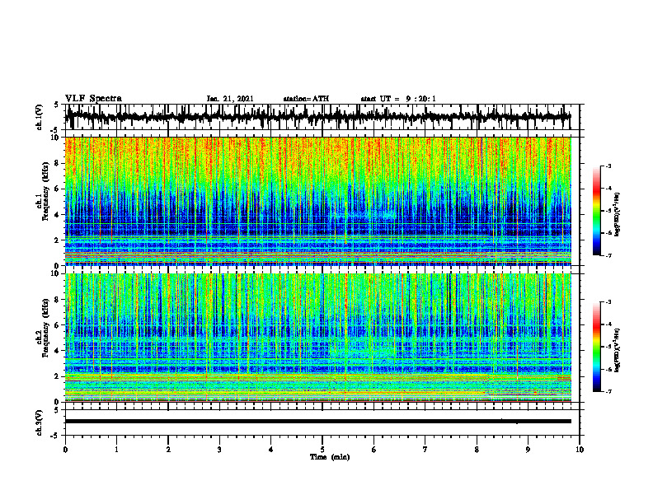Image resolution: width=653 pixels, height=504 pixels.
Task: Click the ch.2 color scale bar
Action: tap(596, 347)
